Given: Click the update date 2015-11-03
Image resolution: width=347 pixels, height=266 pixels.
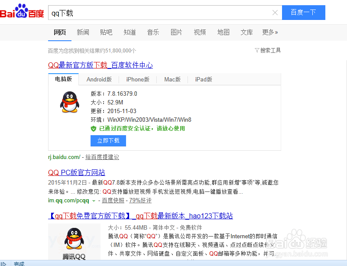Looking at the screenshot, I should [122, 111].
